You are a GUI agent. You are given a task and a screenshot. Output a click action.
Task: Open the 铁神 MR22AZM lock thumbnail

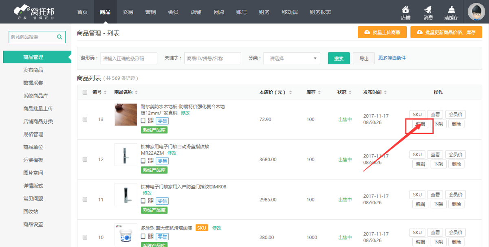click(126, 155)
